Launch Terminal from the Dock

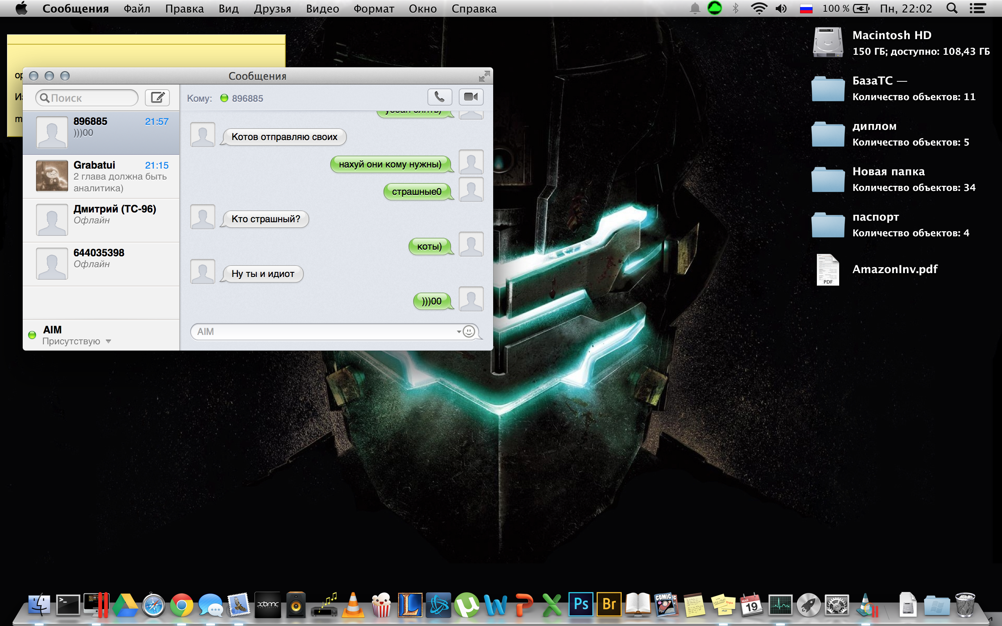point(68,605)
